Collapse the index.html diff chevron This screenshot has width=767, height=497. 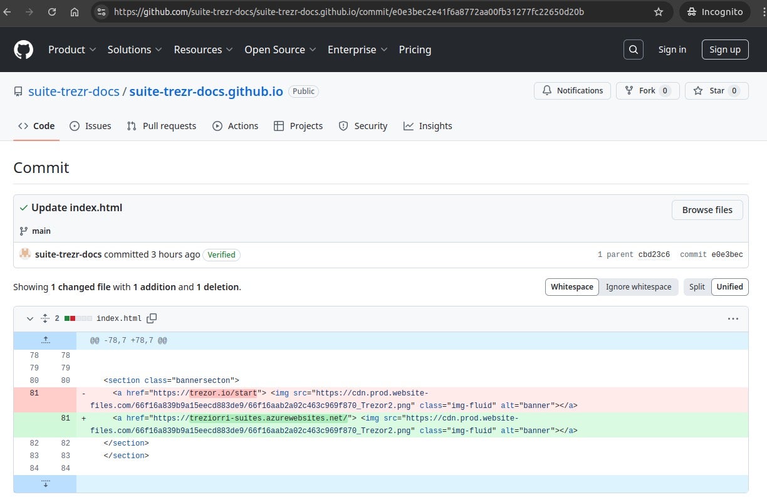point(29,318)
